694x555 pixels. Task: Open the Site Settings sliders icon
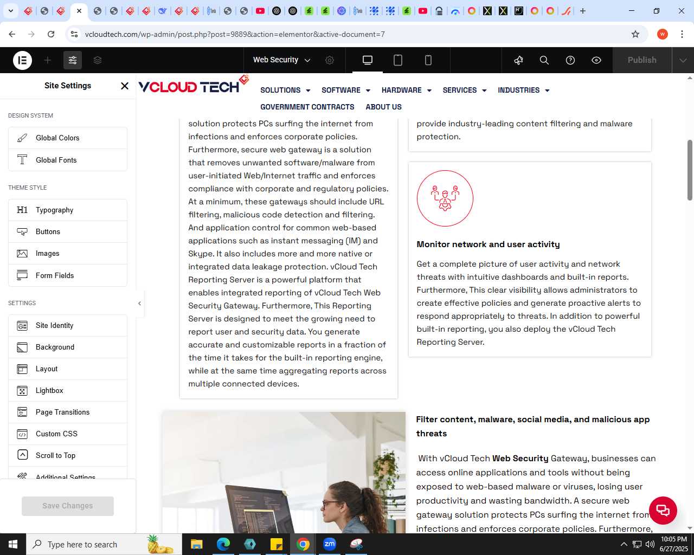tap(73, 60)
